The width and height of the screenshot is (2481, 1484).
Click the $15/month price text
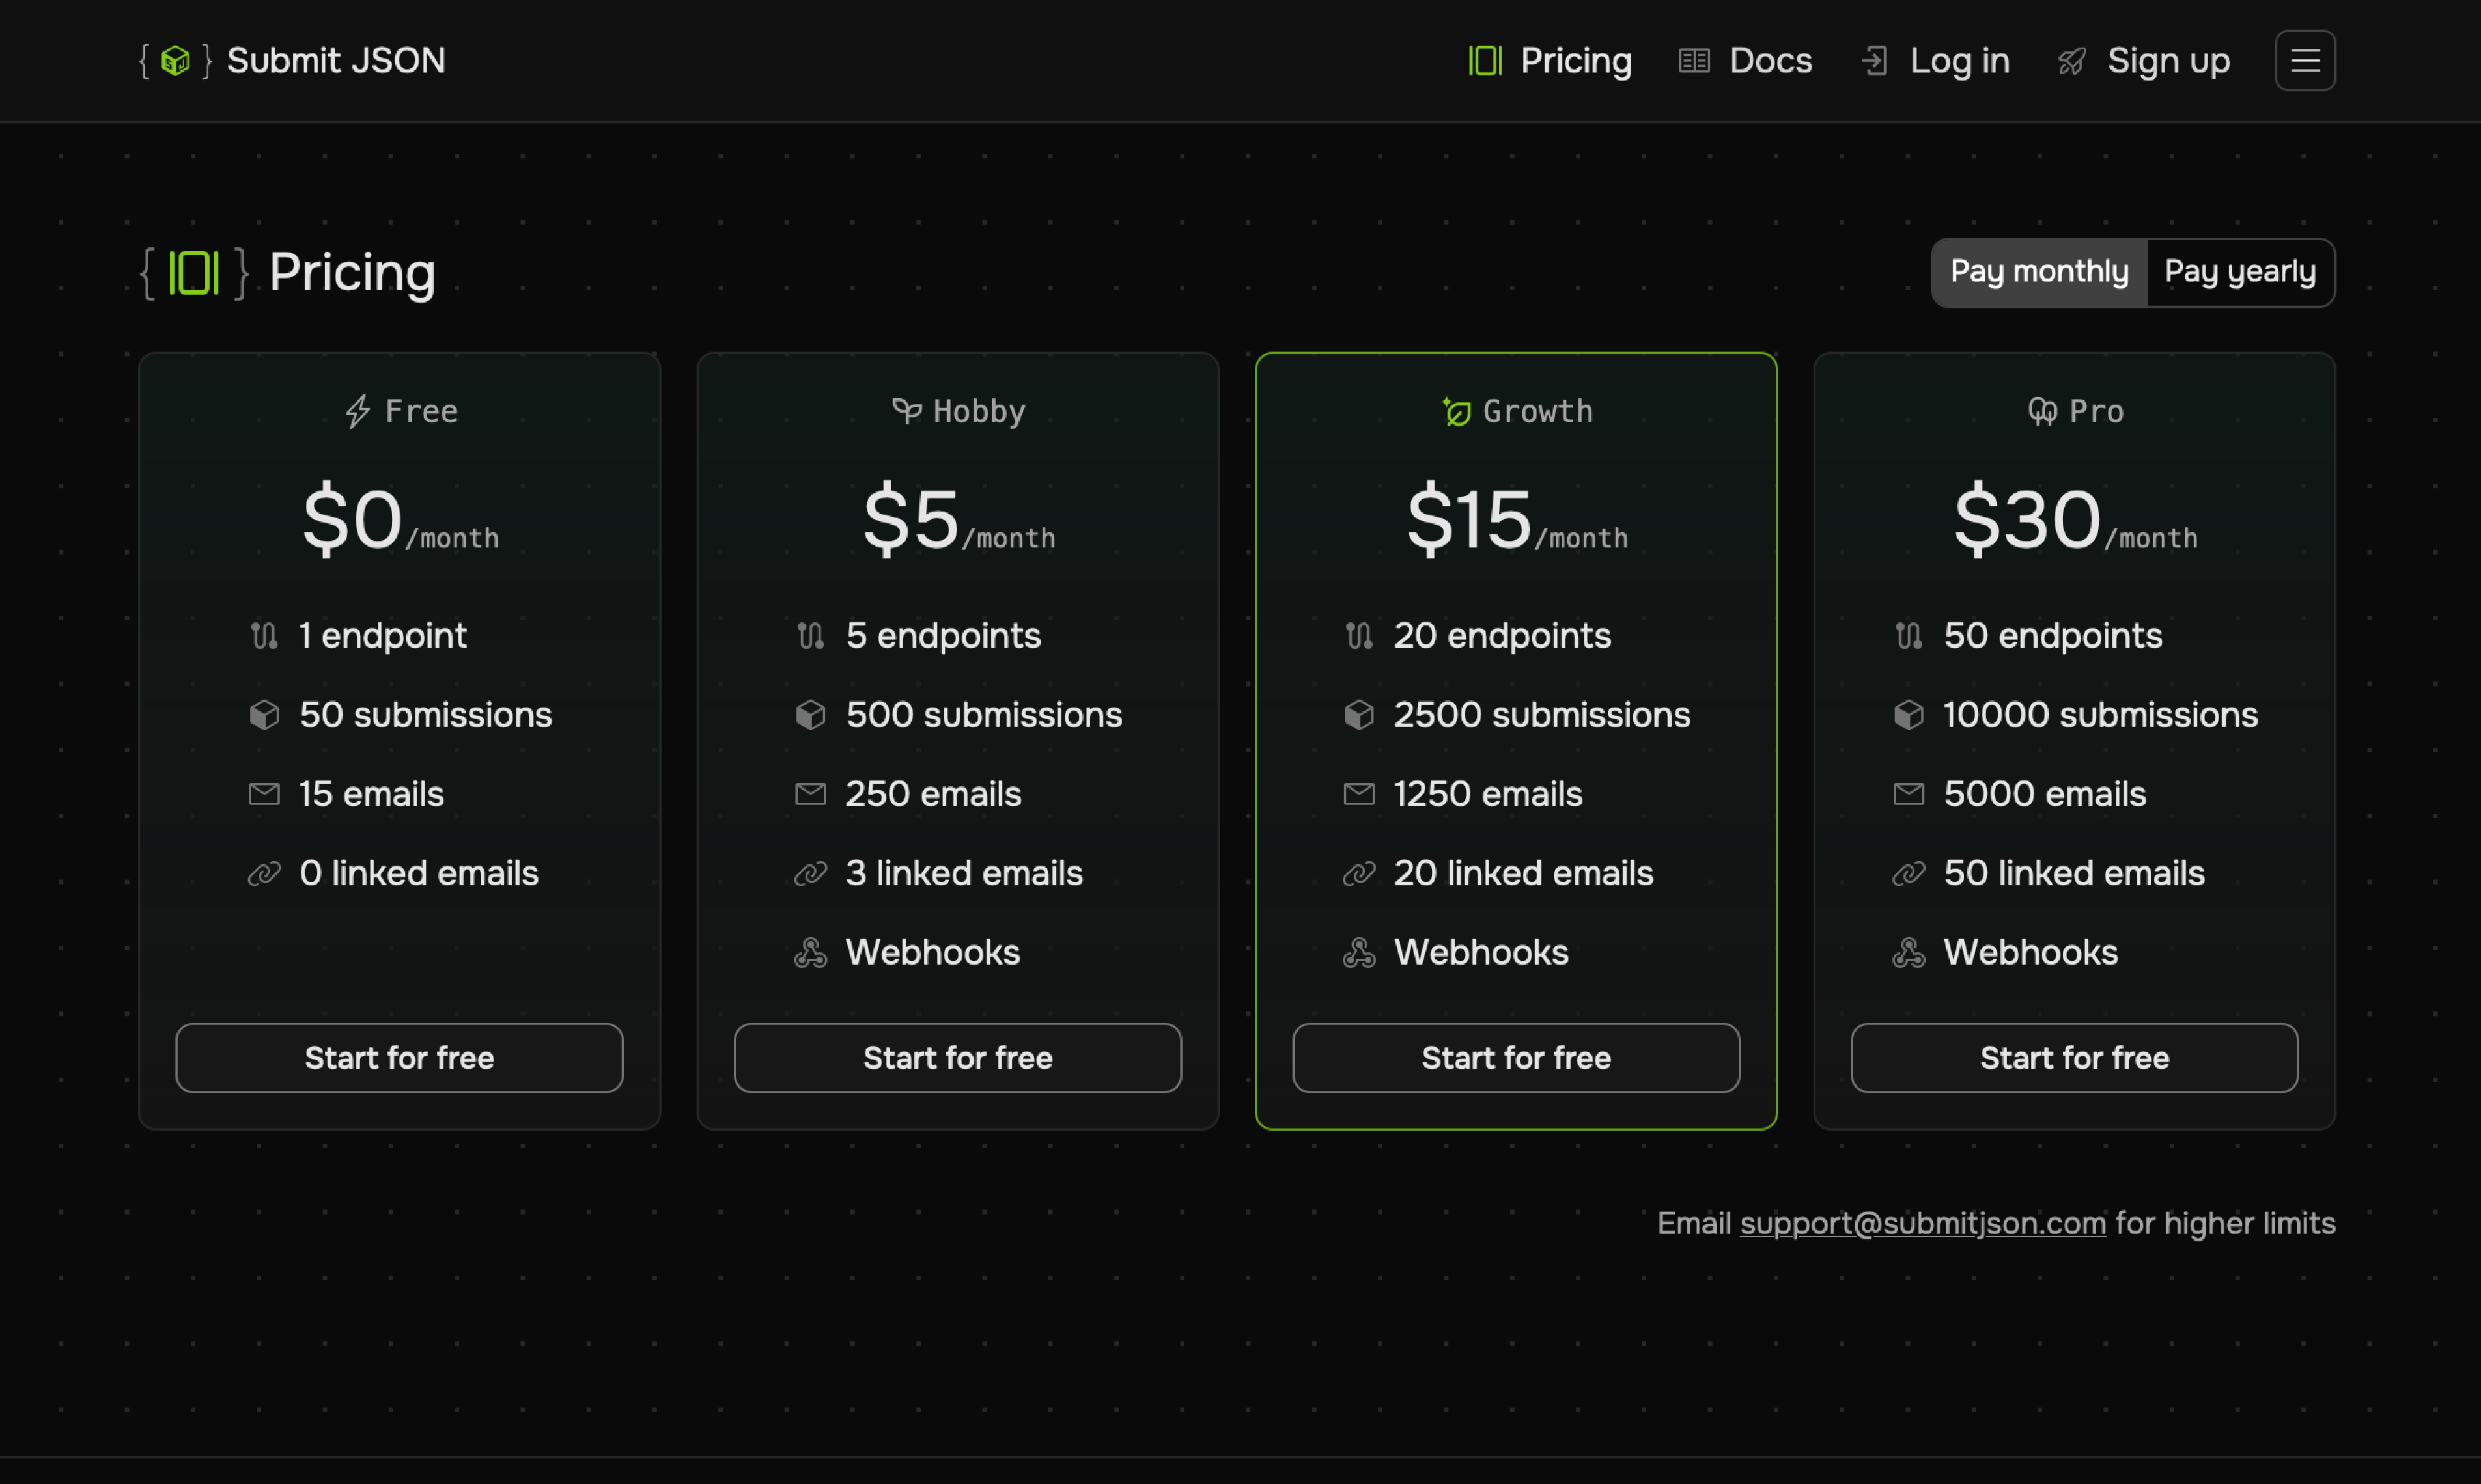point(1517,520)
